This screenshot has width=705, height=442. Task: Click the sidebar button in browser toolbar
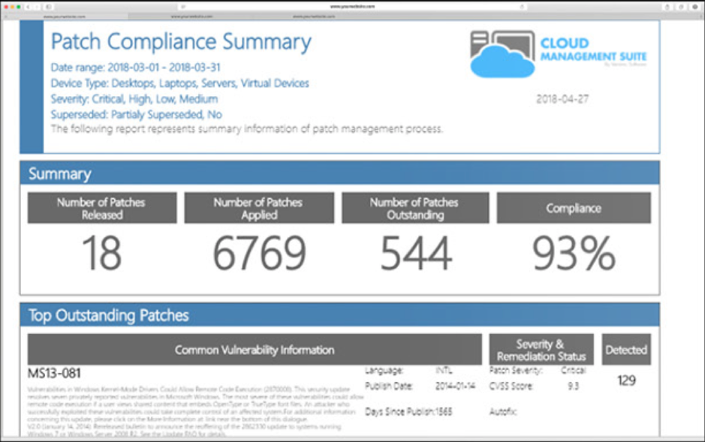(x=49, y=6)
